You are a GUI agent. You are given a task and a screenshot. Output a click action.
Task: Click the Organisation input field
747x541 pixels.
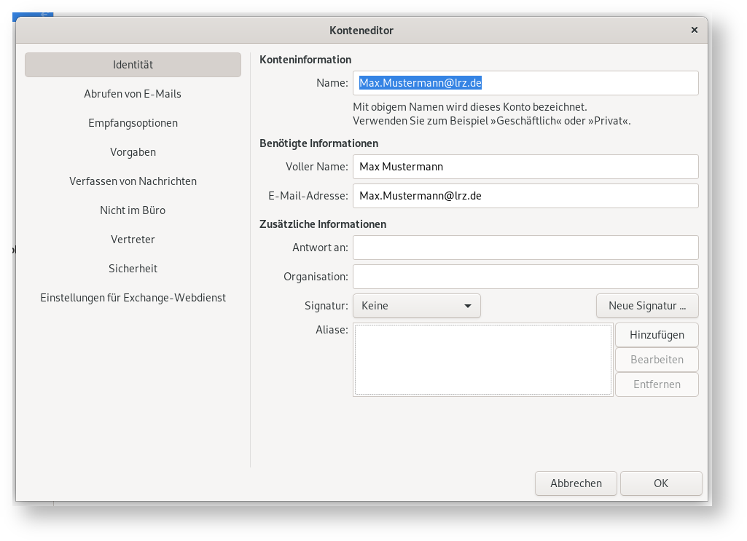[x=525, y=277]
